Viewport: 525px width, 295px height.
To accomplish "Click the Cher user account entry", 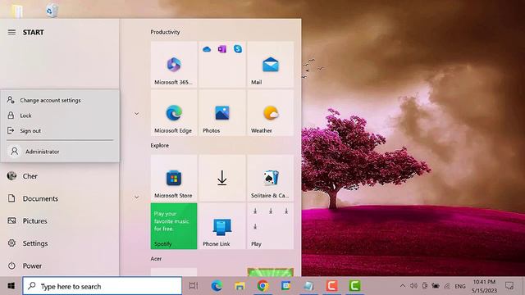I will click(60, 176).
